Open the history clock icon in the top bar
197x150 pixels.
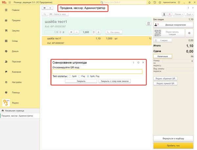[x=154, y=2]
